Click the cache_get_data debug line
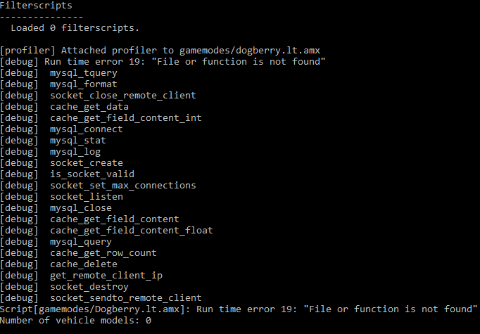The height and width of the screenshot is (334, 480). (x=64, y=107)
